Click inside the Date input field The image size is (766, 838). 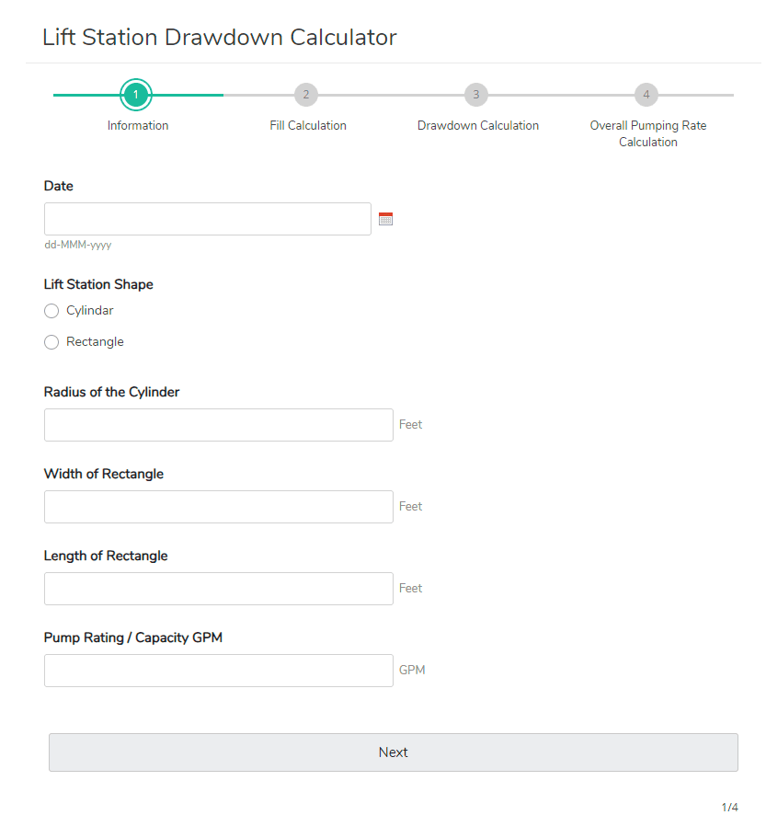207,218
